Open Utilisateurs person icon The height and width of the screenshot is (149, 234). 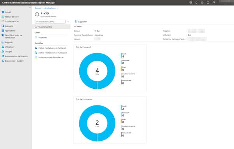coord(3,47)
